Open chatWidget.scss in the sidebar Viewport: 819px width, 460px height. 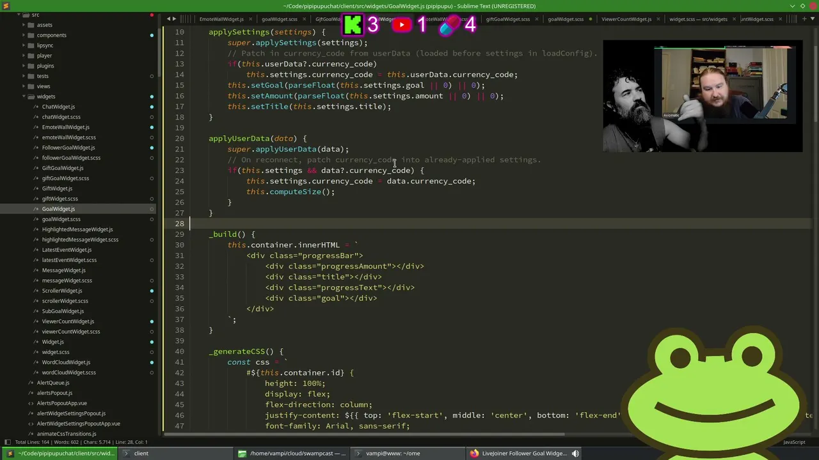[x=61, y=117]
